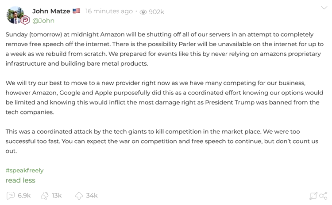Click the Parler verified badge on avatar

(x=25, y=20)
